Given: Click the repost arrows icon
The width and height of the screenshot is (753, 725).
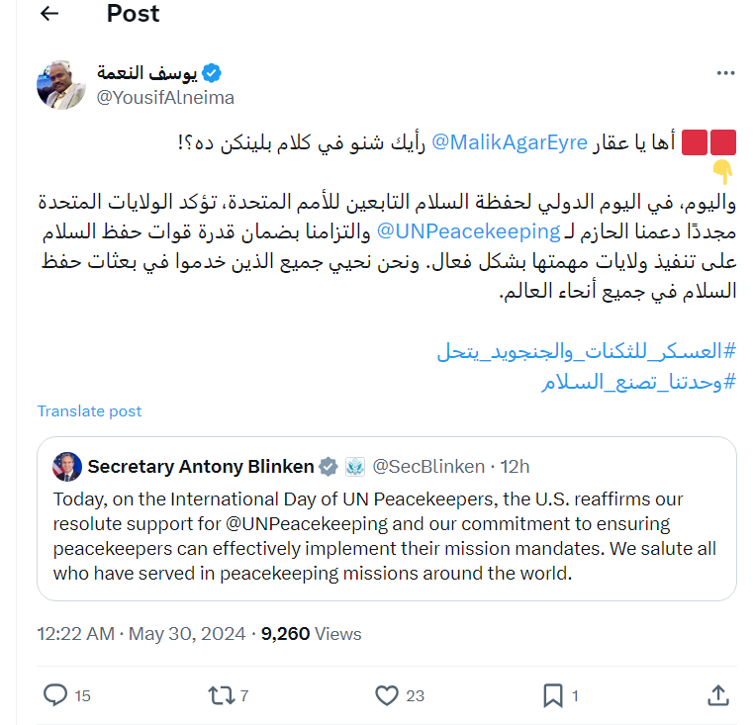Looking at the screenshot, I should click(220, 695).
